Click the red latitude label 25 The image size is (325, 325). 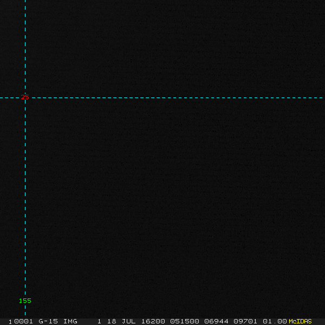(x=25, y=97)
